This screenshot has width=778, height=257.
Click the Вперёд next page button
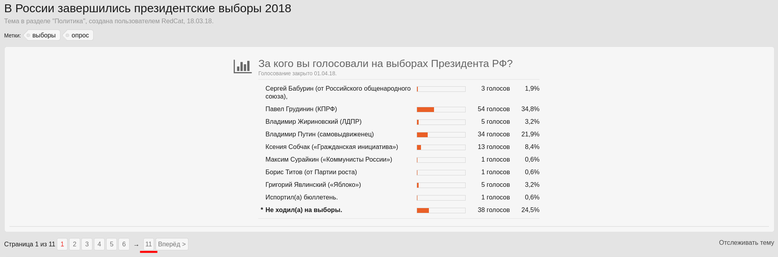tap(172, 244)
